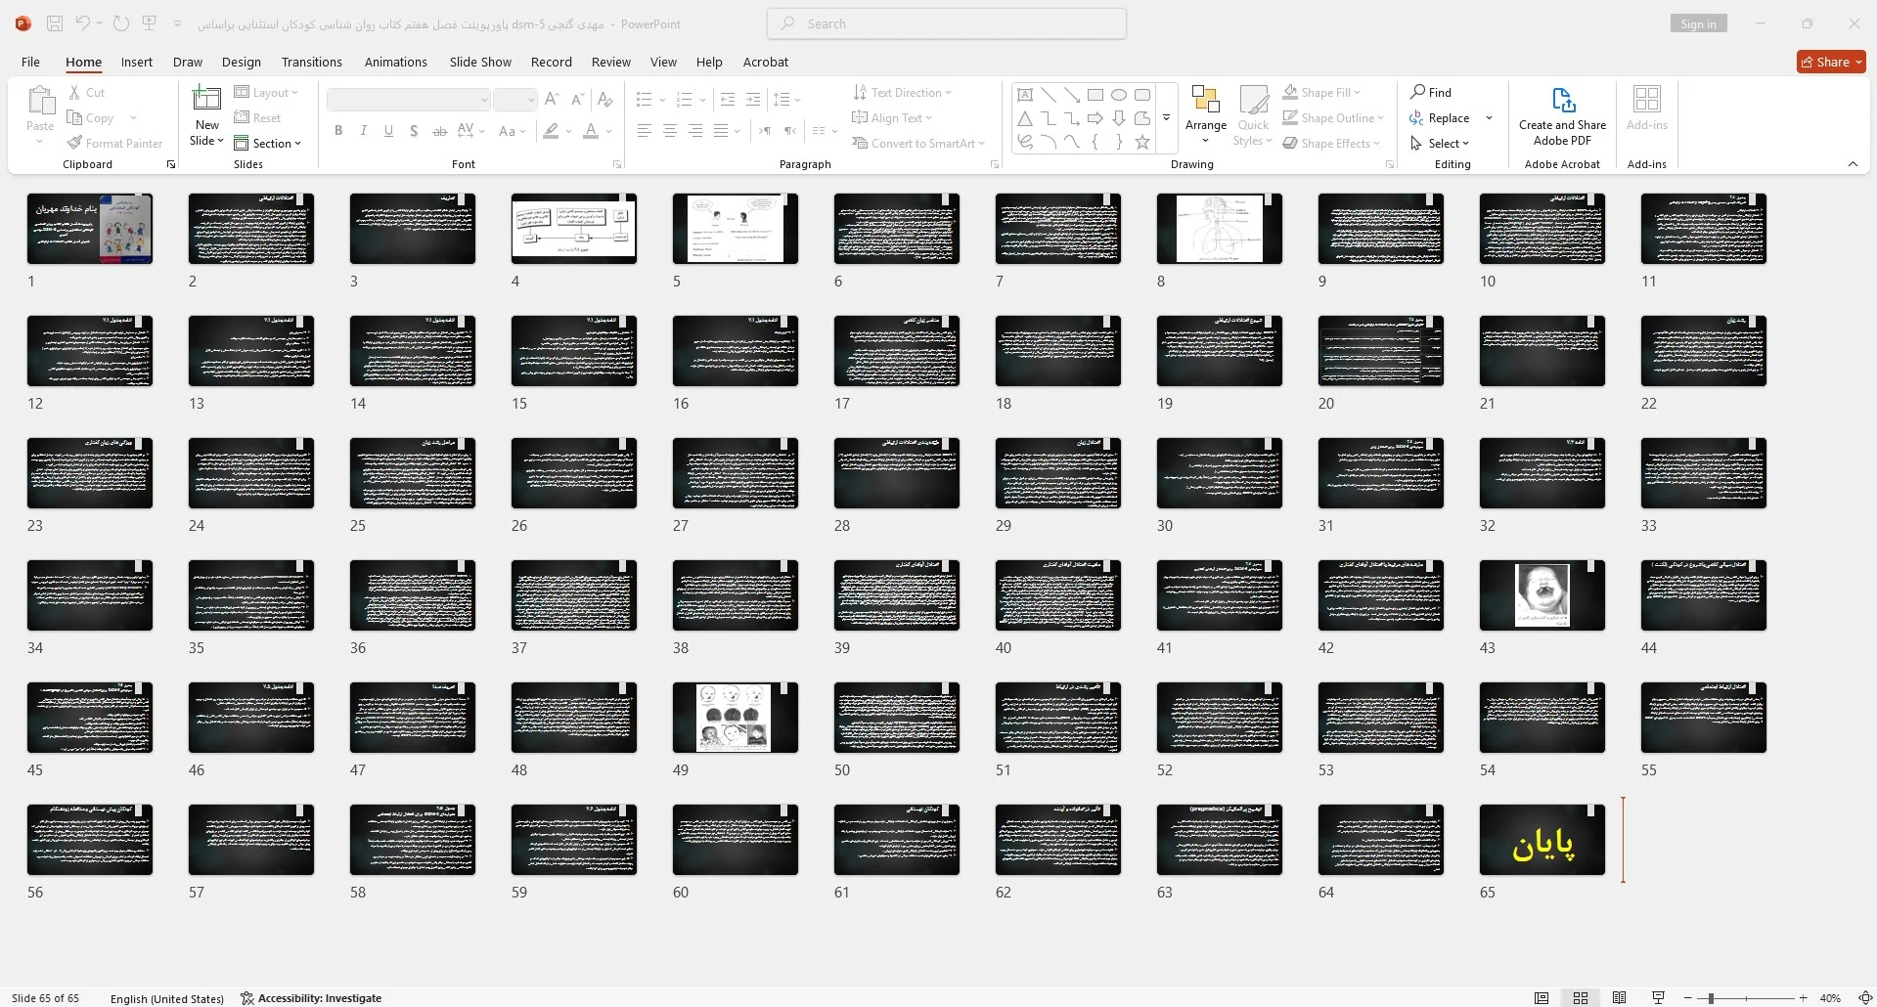Click the New Slide icon
Screen dimensions: 1877x1007
coord(206,99)
